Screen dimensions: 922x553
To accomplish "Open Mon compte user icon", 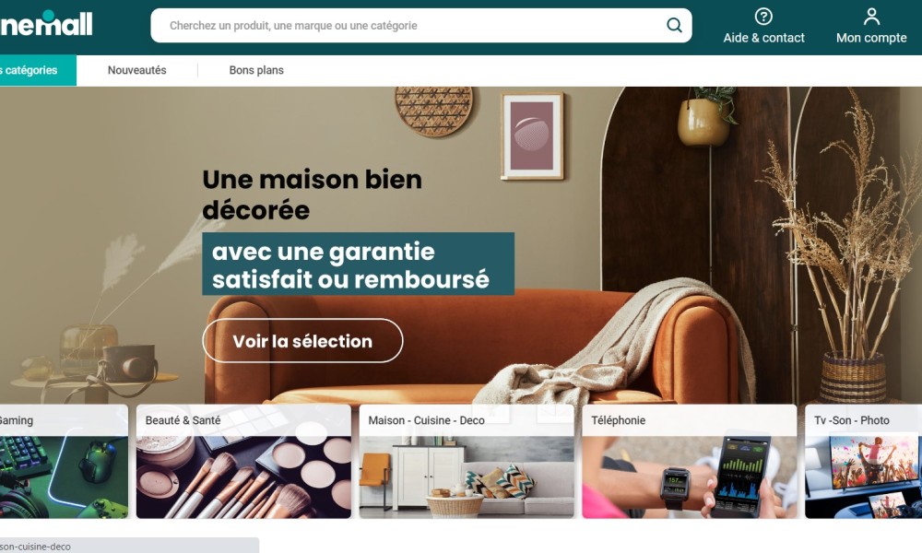I will [871, 17].
